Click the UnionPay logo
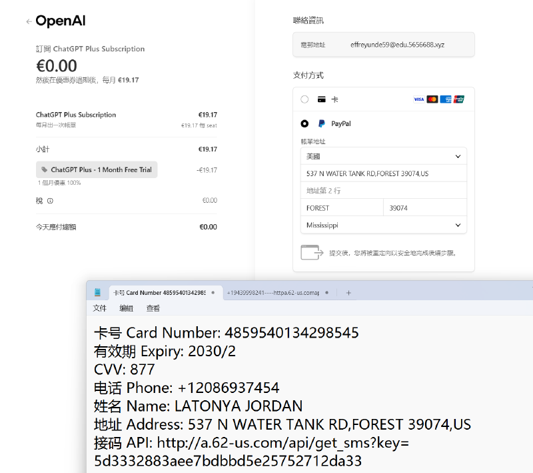This screenshot has width=533, height=473. [x=459, y=99]
